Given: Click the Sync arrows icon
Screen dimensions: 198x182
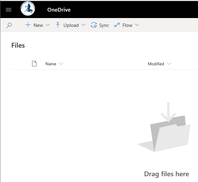Looking at the screenshot, I should tap(94, 25).
